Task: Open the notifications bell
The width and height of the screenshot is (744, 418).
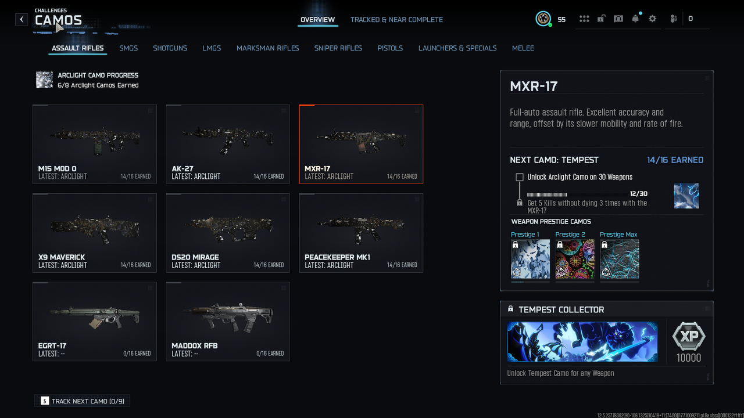Action: [635, 19]
